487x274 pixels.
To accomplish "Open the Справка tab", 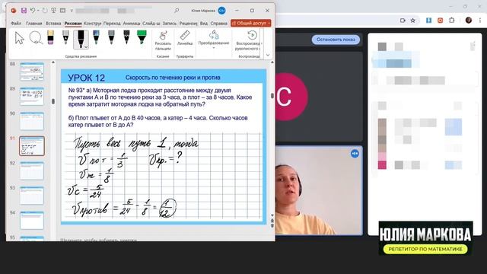I will [x=218, y=24].
